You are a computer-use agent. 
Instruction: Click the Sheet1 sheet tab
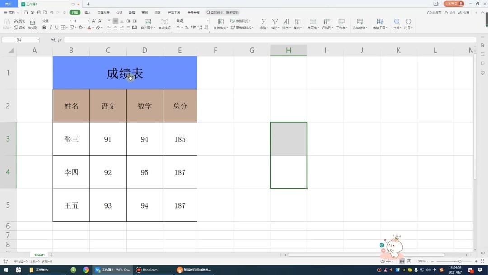39,255
